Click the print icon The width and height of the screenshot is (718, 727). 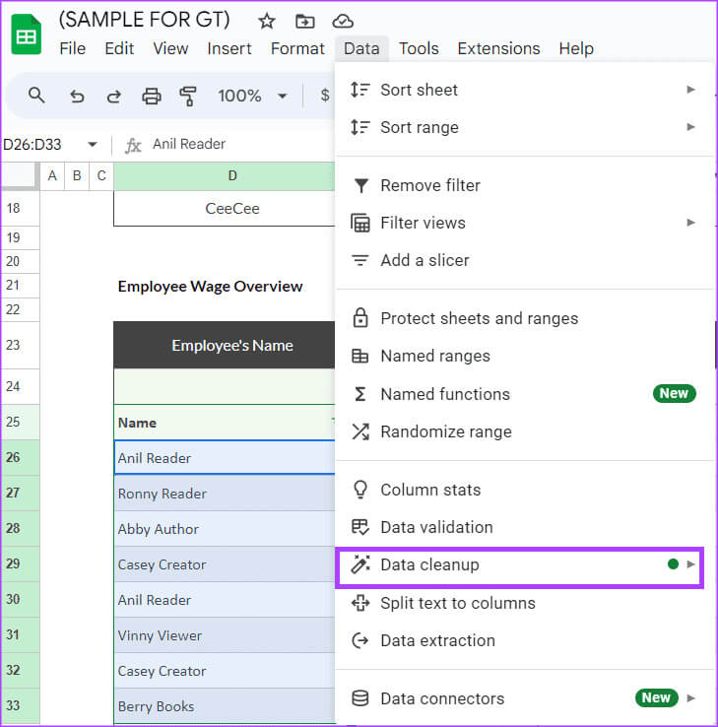(151, 96)
